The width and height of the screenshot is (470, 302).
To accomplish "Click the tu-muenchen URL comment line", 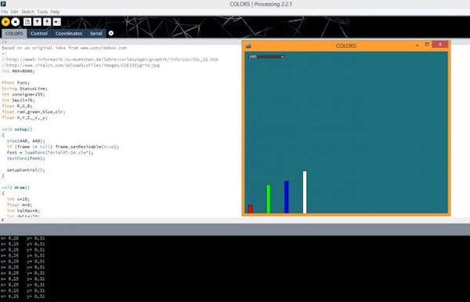I will (110, 60).
